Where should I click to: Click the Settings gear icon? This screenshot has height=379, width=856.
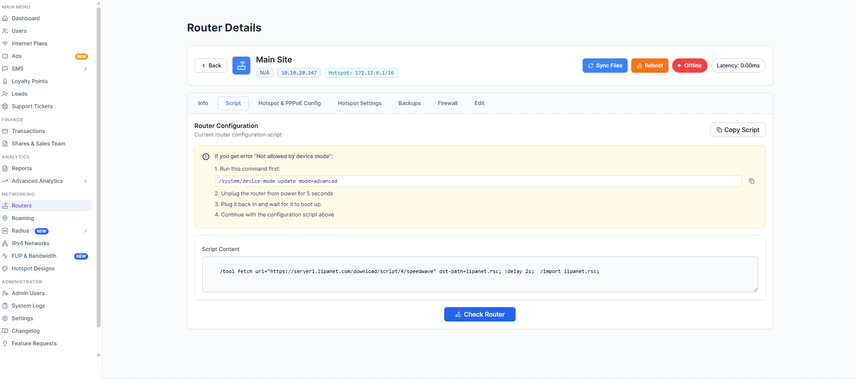[5, 318]
